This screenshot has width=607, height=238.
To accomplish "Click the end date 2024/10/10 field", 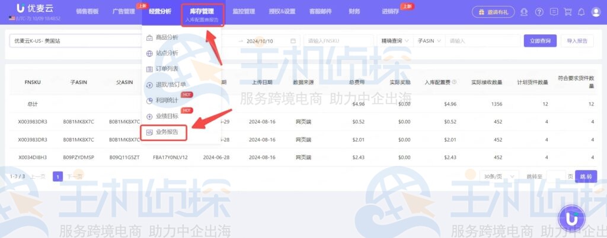I will (x=260, y=41).
